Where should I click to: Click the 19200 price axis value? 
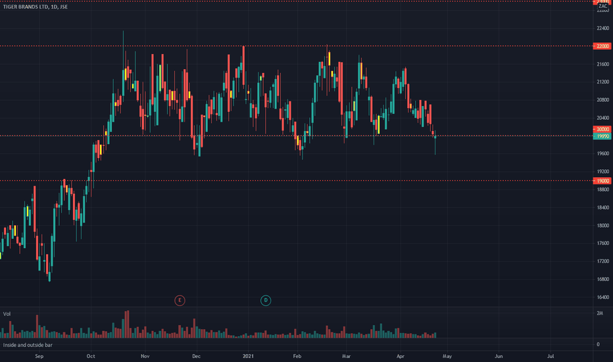coord(603,171)
